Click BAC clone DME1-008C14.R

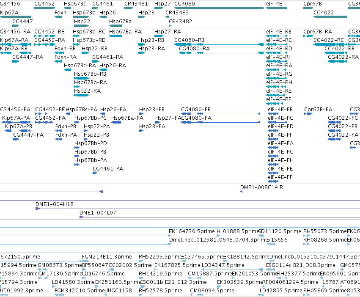click(x=261, y=187)
